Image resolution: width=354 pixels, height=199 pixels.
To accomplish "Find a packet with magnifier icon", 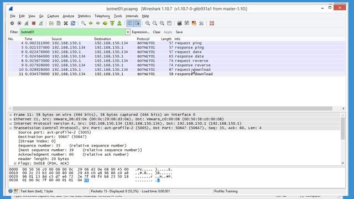I will pyautogui.click(x=84, y=23).
